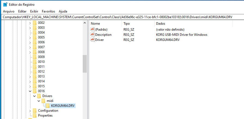
Task: Click the string icon beside (Padrão) value
Action: [x=92, y=29]
